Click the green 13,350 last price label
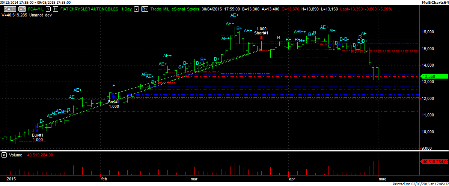 (434, 76)
